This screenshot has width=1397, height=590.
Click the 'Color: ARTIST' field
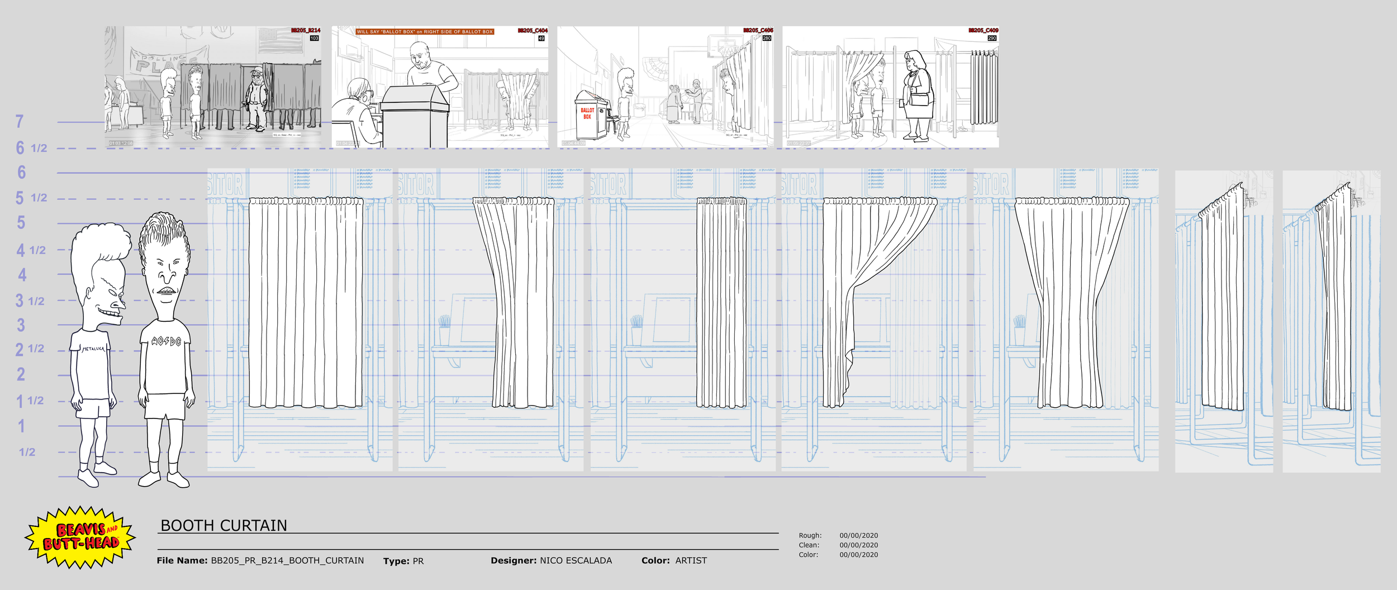[x=674, y=560]
